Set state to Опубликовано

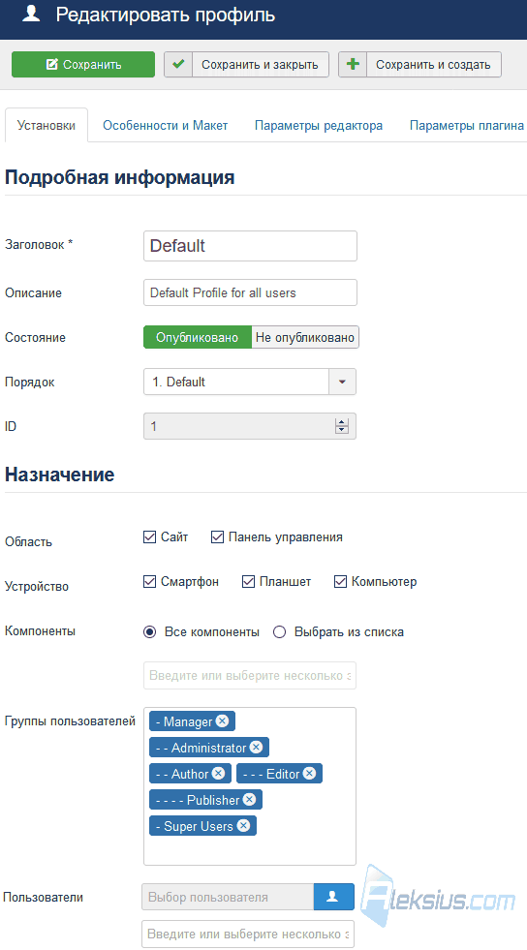click(x=198, y=337)
